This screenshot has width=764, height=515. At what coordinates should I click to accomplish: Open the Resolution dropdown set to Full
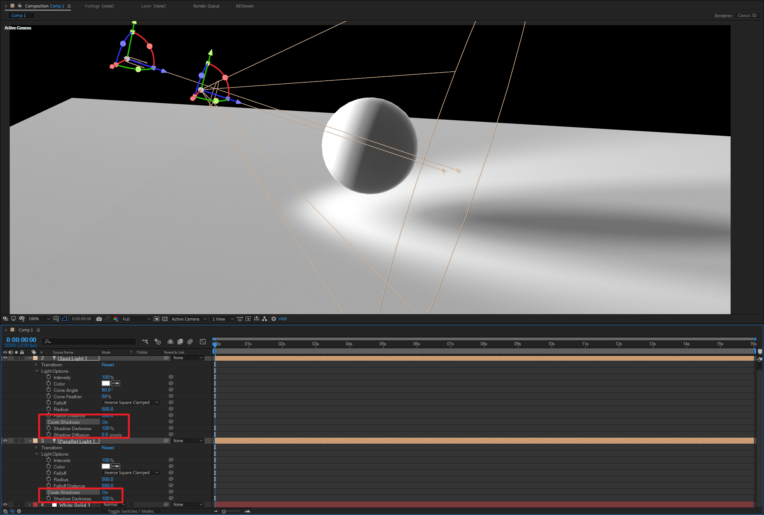click(136, 319)
